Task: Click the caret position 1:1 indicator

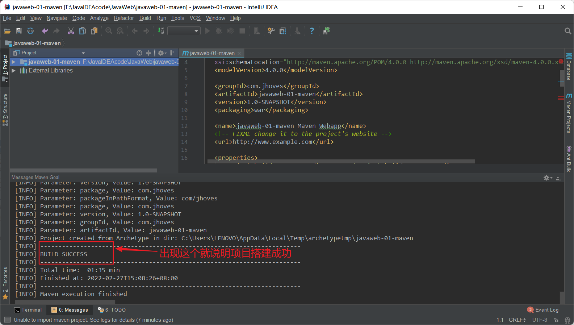Action: point(500,320)
